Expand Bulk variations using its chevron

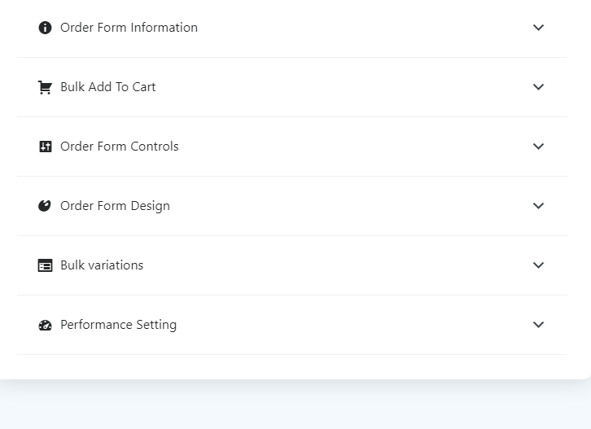538,265
